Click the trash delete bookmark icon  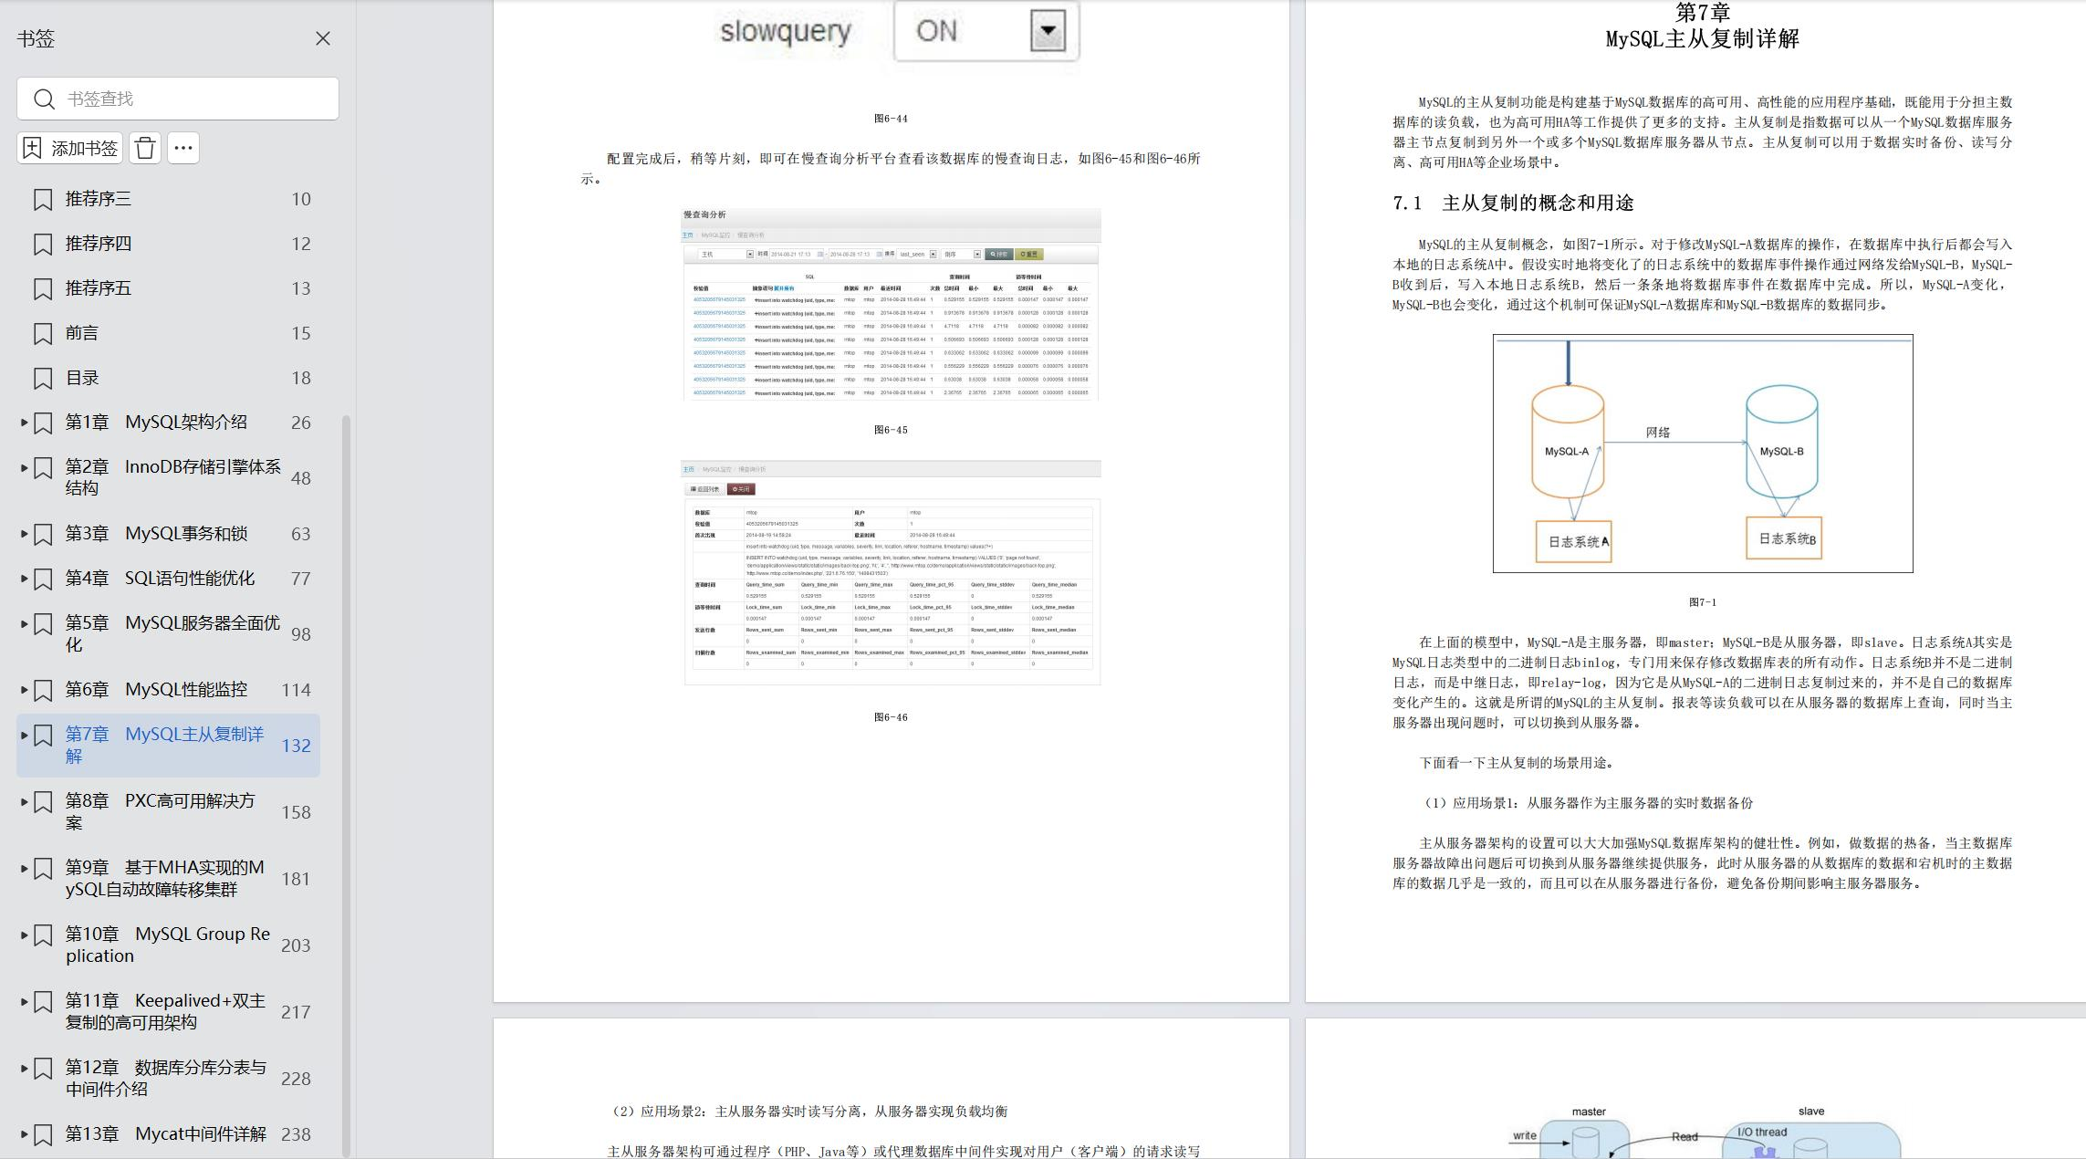[145, 148]
